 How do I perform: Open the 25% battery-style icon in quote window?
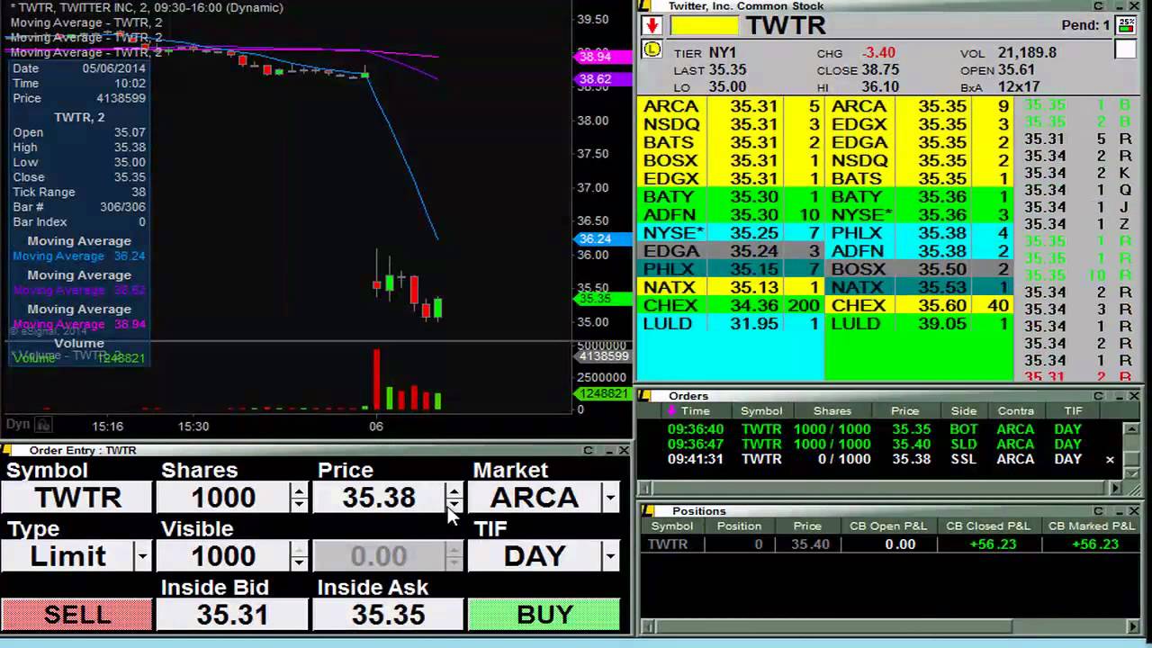[x=1126, y=25]
